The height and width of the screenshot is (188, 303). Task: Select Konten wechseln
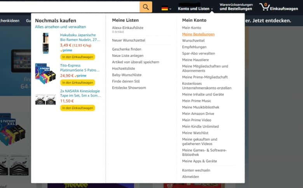pyautogui.click(x=196, y=170)
